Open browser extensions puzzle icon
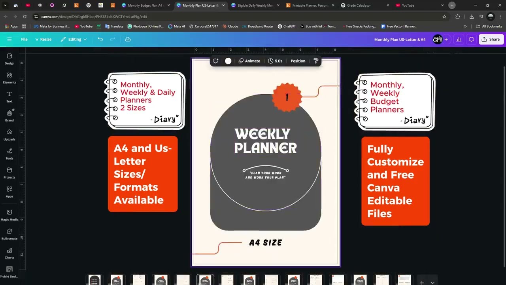 [458, 17]
